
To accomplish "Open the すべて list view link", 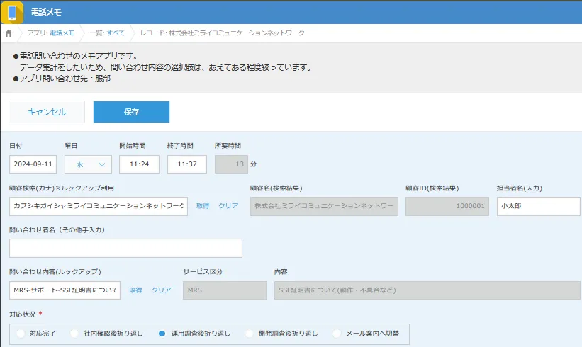I will (x=116, y=33).
